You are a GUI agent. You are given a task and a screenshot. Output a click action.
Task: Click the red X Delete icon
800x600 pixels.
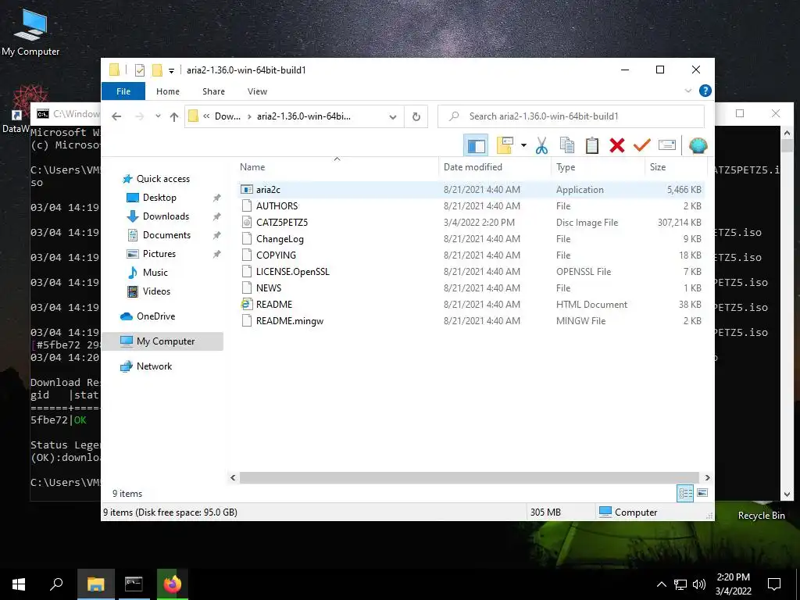(x=617, y=146)
